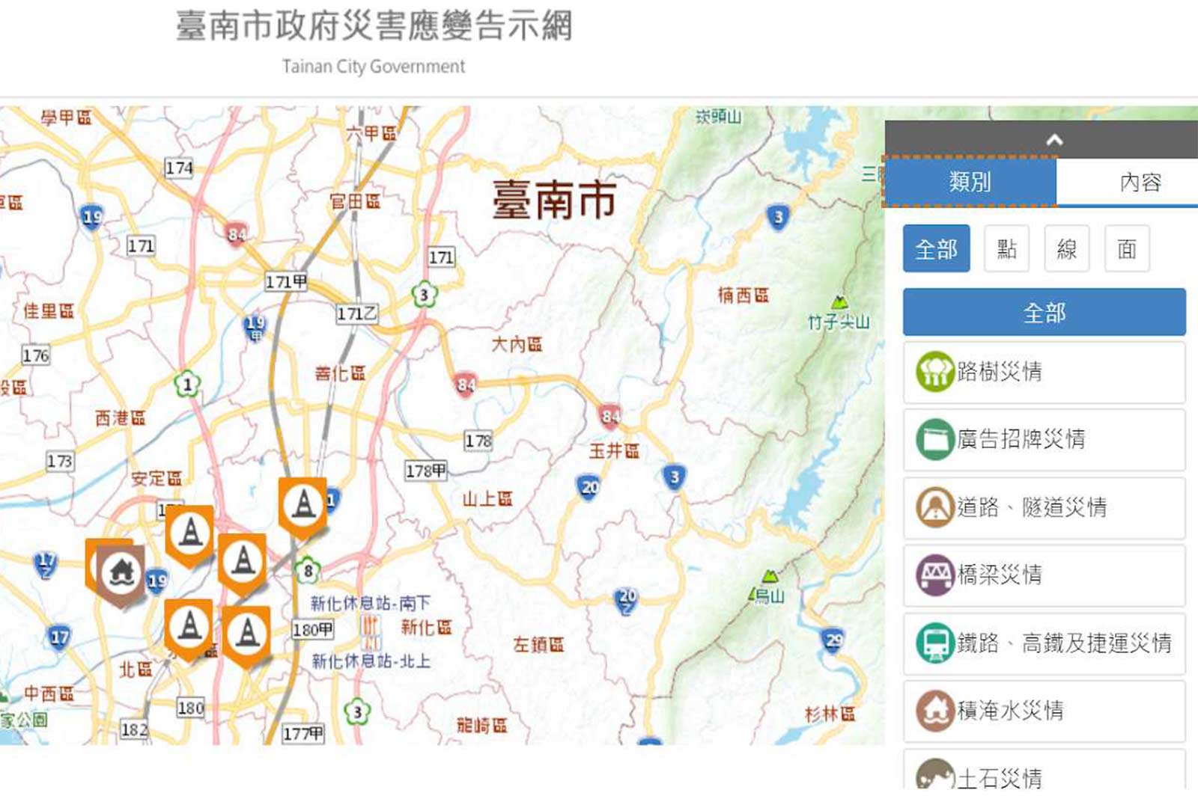Click the wide blue 全部 category button
The image size is (1198, 802).
pos(1044,312)
